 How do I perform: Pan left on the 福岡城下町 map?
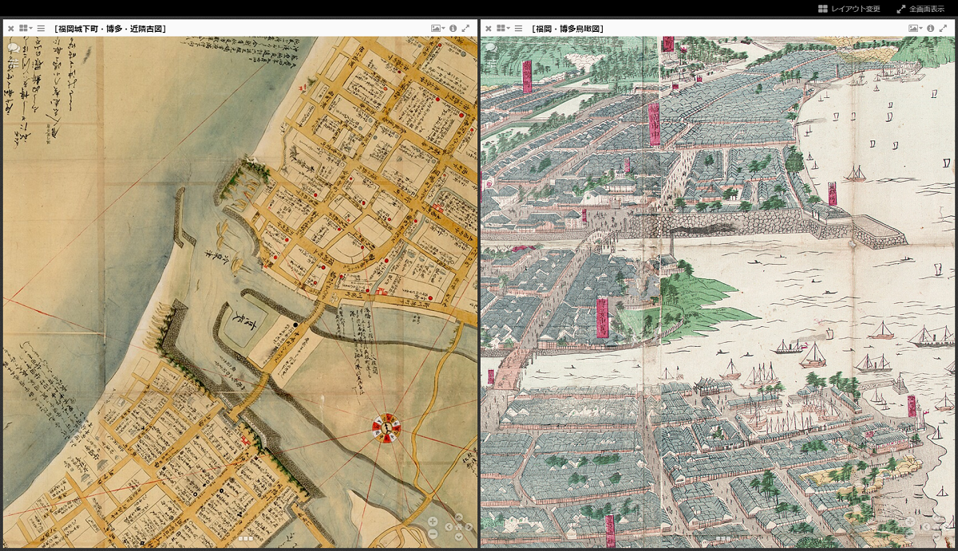[x=449, y=526]
